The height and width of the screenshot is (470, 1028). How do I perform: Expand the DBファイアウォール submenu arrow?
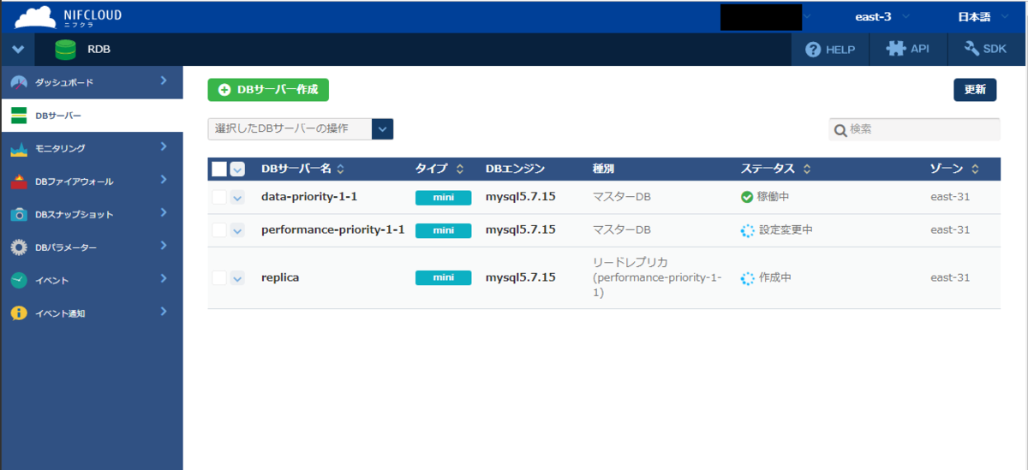click(164, 180)
